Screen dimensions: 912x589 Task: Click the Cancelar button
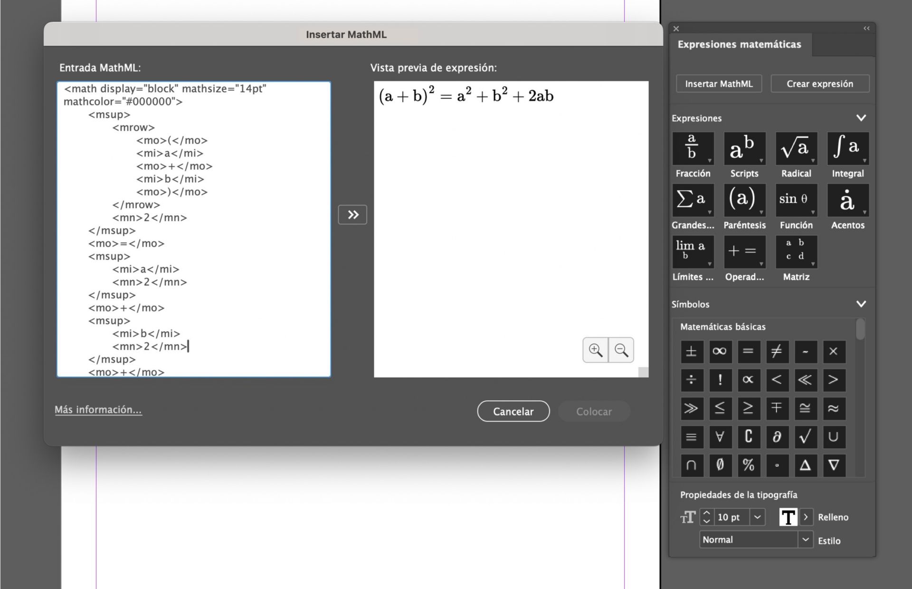pyautogui.click(x=513, y=411)
